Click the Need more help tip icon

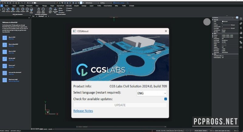click(x=5, y=80)
